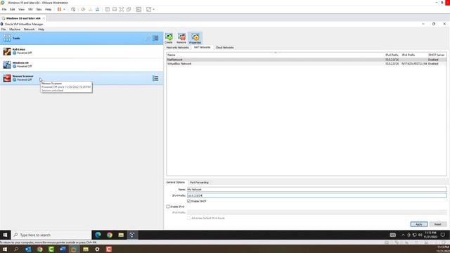Open the VirtualBox File menu

point(4,30)
